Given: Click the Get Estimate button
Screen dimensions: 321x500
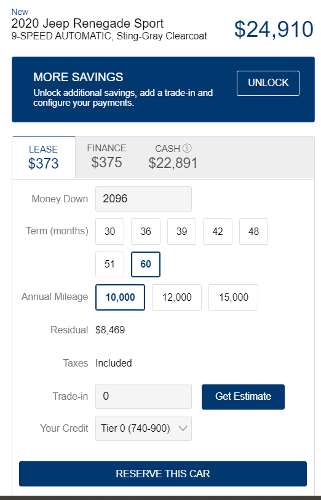Looking at the screenshot, I should [x=244, y=397].
